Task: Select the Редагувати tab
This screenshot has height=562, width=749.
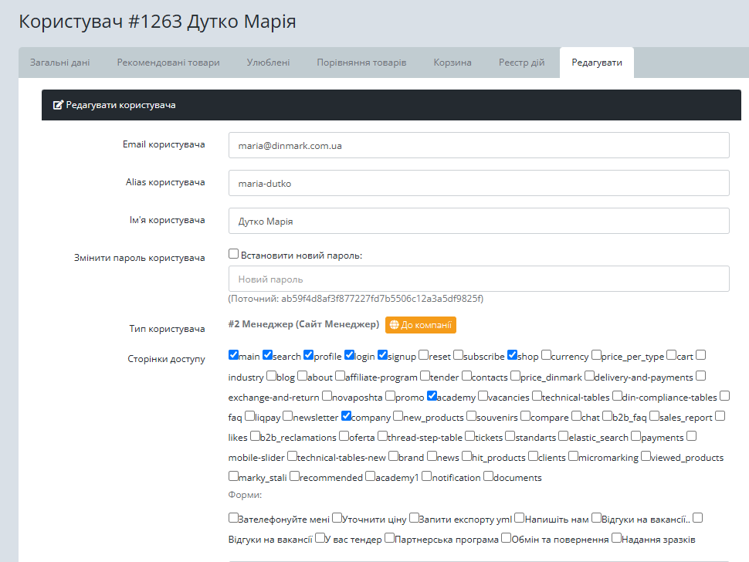Action: [597, 63]
